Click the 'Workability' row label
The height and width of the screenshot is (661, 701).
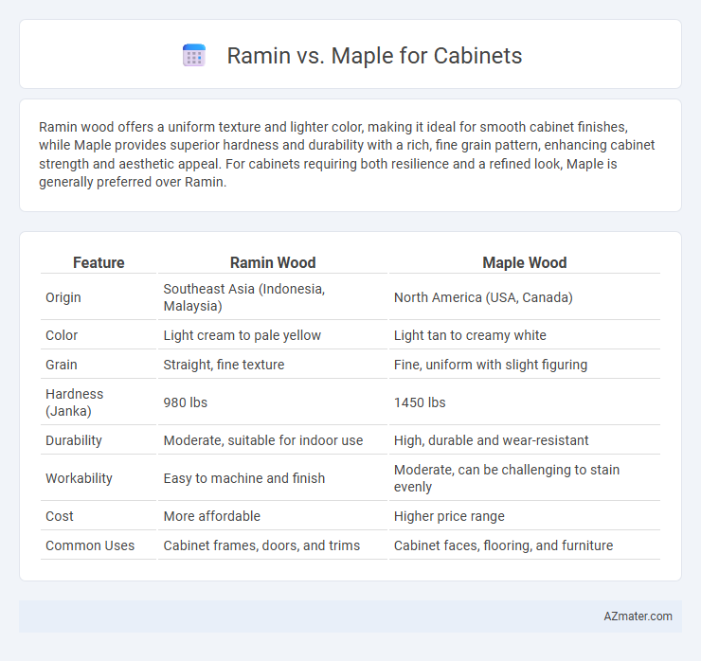79,478
